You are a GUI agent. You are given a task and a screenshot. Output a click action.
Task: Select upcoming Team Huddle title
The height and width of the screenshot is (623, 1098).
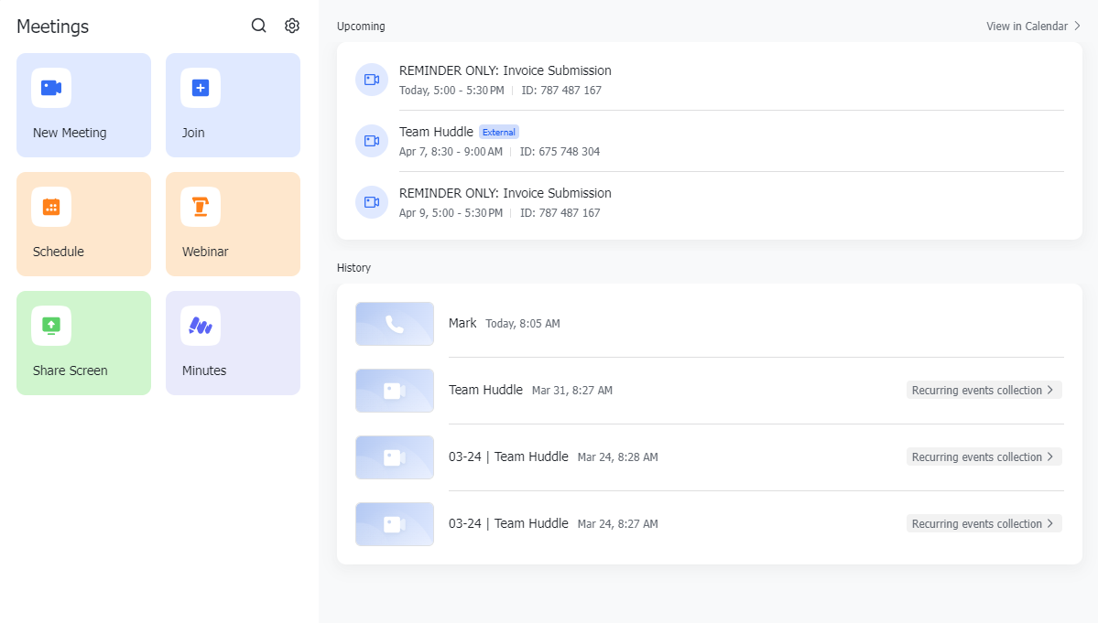[436, 132]
